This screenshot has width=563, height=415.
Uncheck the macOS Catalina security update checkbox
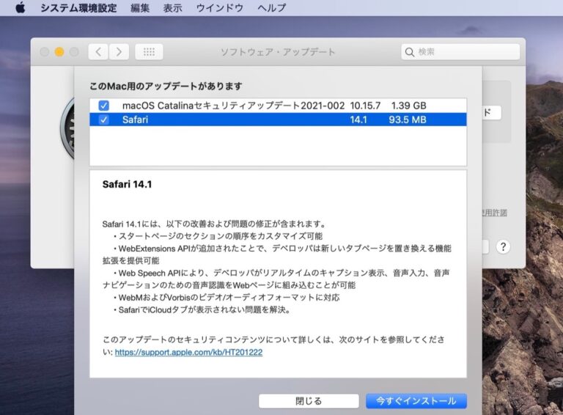[103, 106]
